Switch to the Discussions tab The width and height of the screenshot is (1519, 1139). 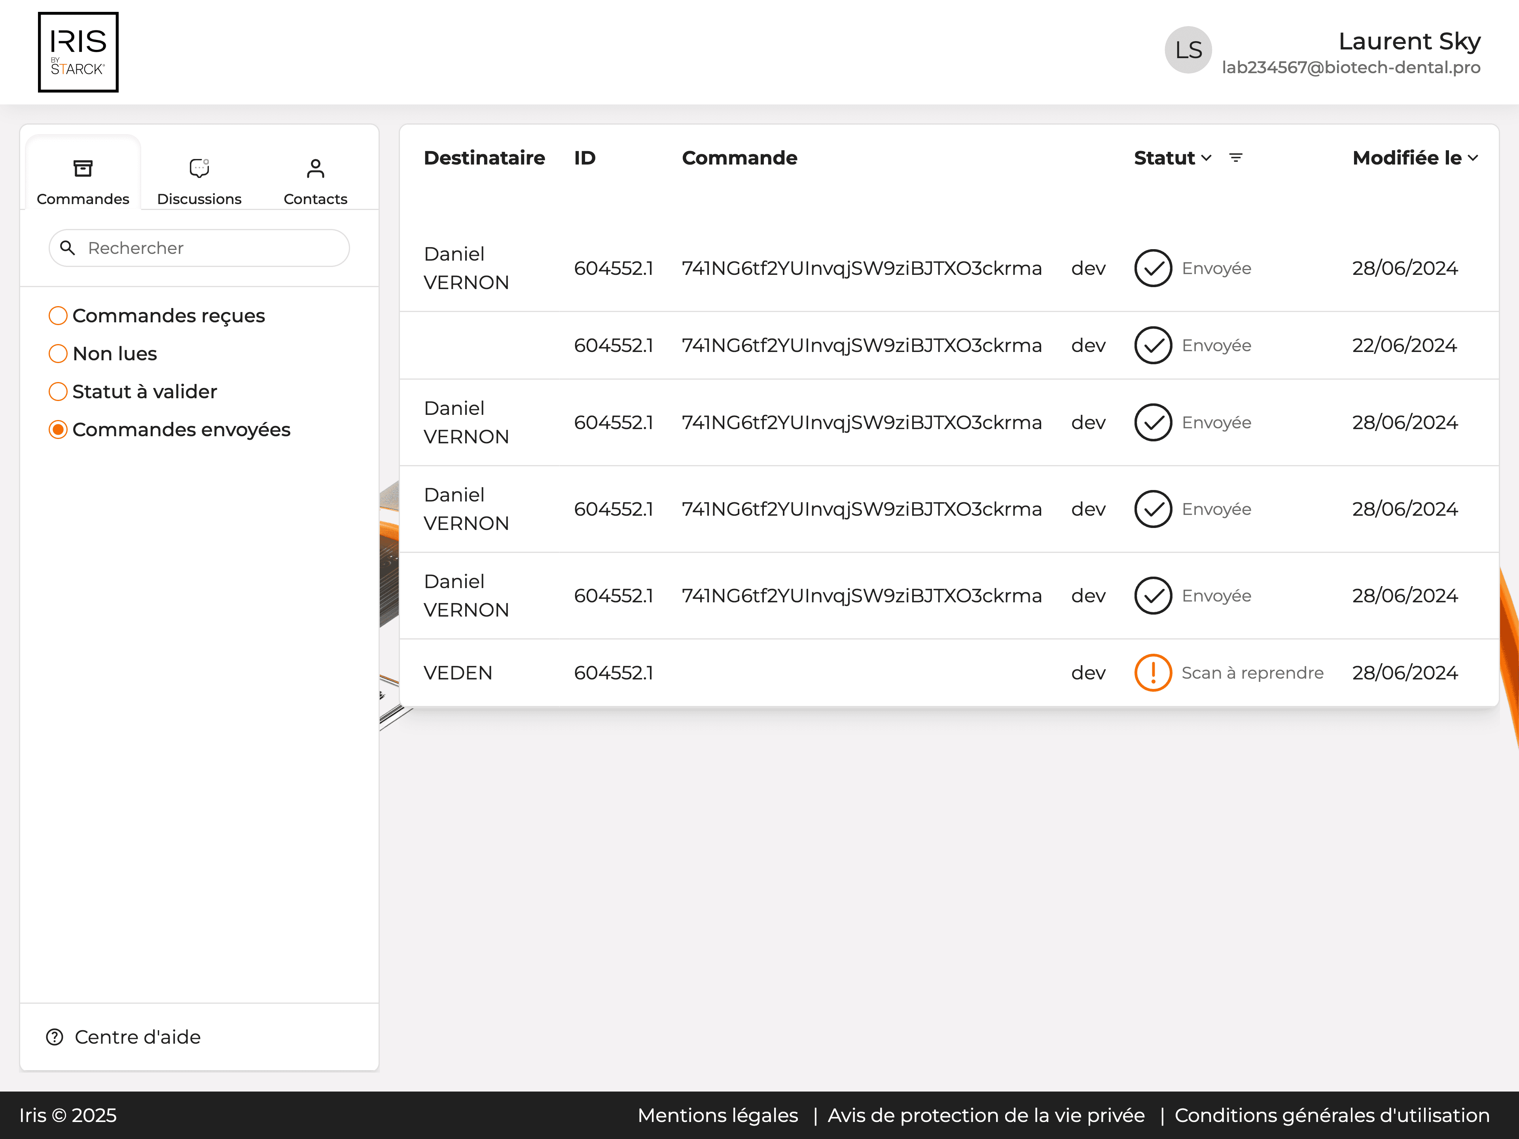click(x=199, y=181)
